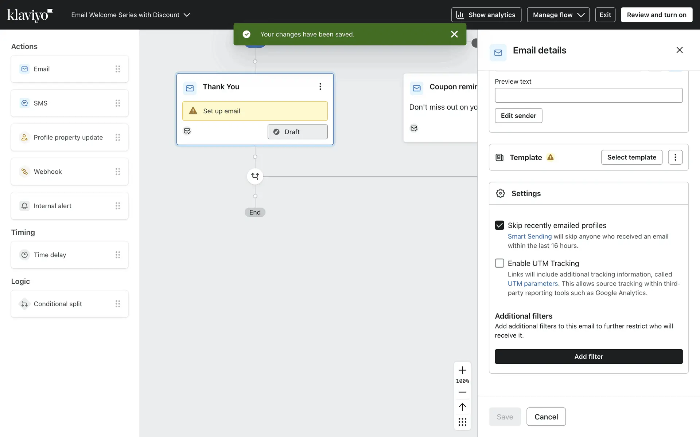The image size is (700, 437).
Task: Open the Smart Sending link
Action: pyautogui.click(x=529, y=236)
